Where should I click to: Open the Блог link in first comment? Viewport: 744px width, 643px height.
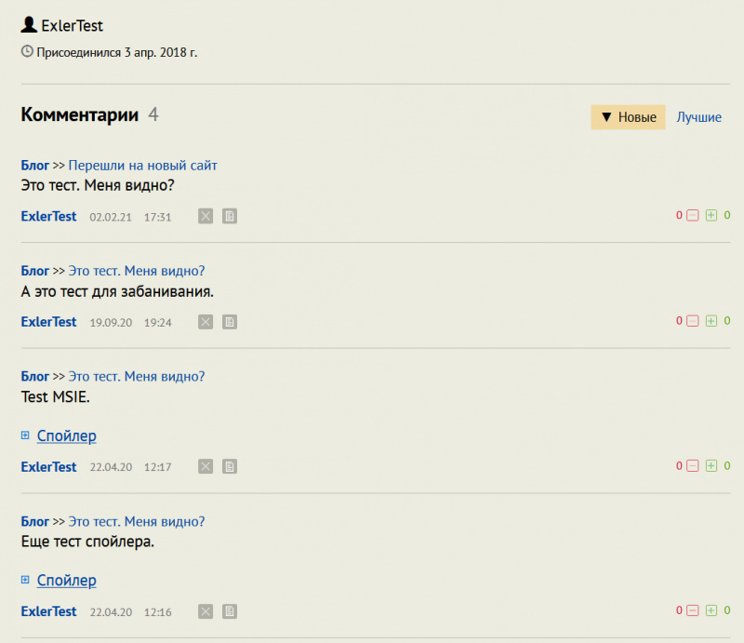pos(35,166)
